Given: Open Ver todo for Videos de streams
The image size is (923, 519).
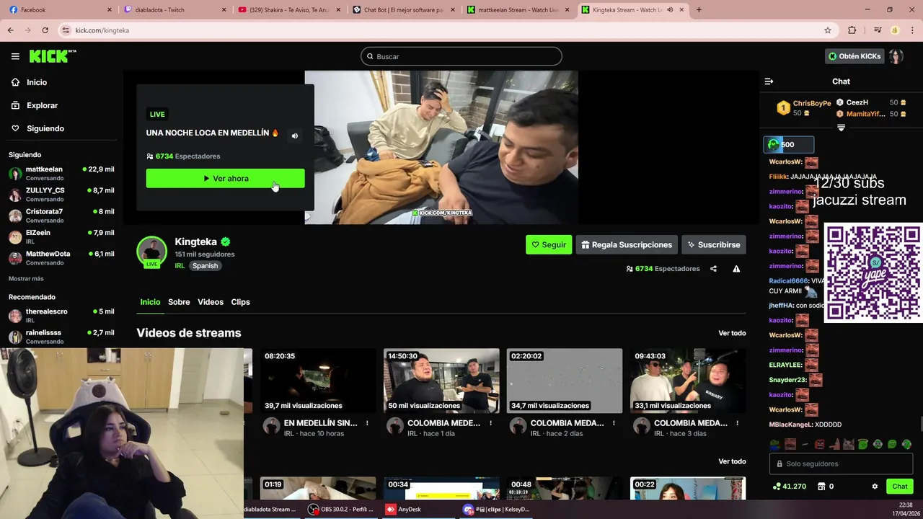Looking at the screenshot, I should coord(732,333).
